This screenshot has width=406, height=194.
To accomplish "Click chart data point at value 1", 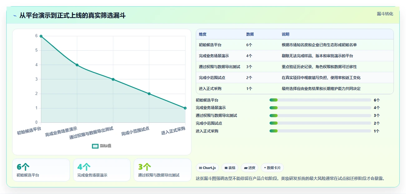I will pyautogui.click(x=185, y=108).
